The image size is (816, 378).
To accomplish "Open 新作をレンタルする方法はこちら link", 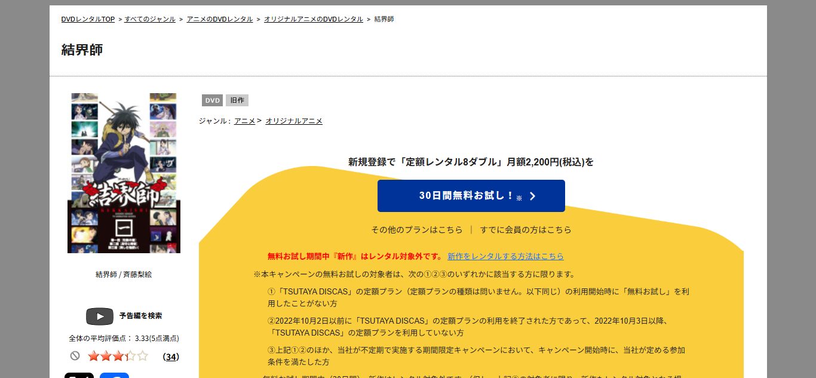I will 505,256.
